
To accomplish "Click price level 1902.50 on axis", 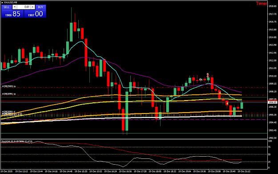I will (x=272, y=138).
